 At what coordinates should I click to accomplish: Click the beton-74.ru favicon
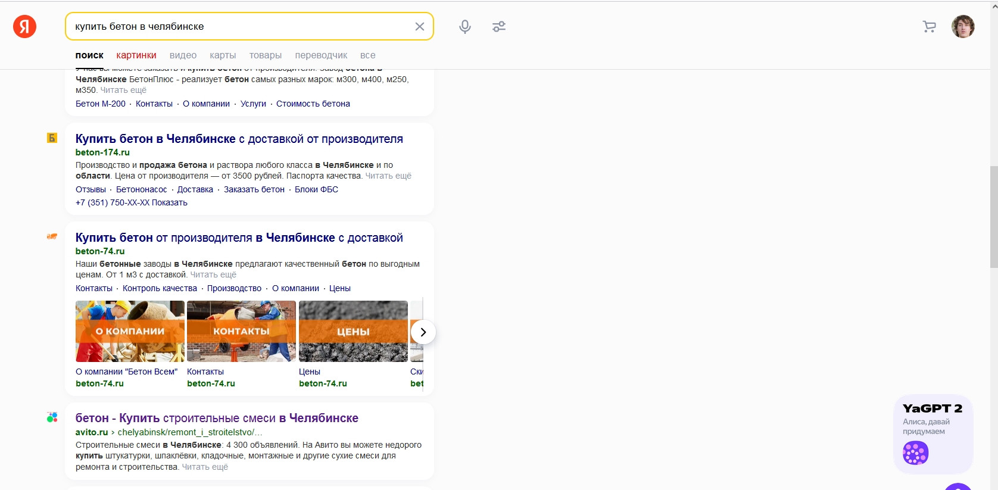[52, 236]
